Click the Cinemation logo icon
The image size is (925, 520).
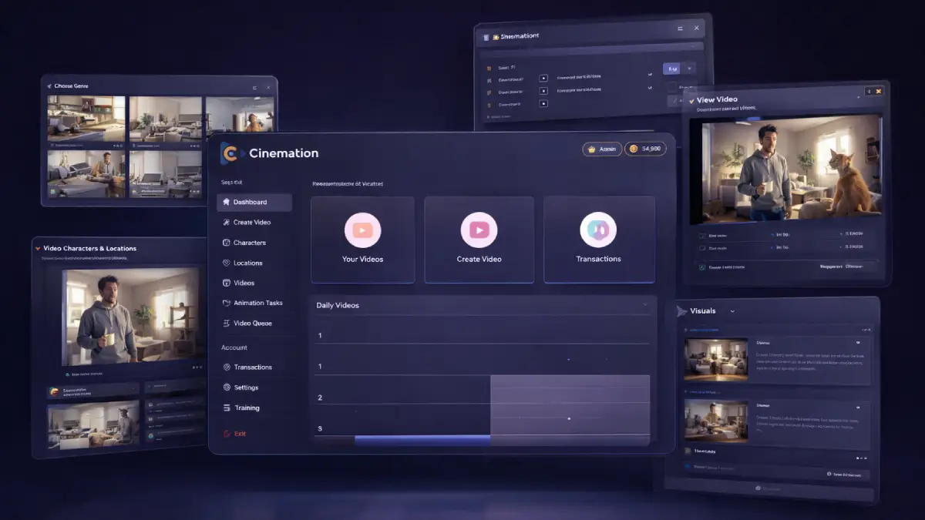[230, 153]
